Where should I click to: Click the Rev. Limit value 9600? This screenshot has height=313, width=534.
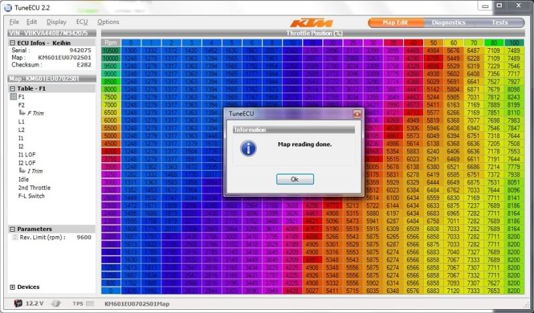click(x=84, y=237)
